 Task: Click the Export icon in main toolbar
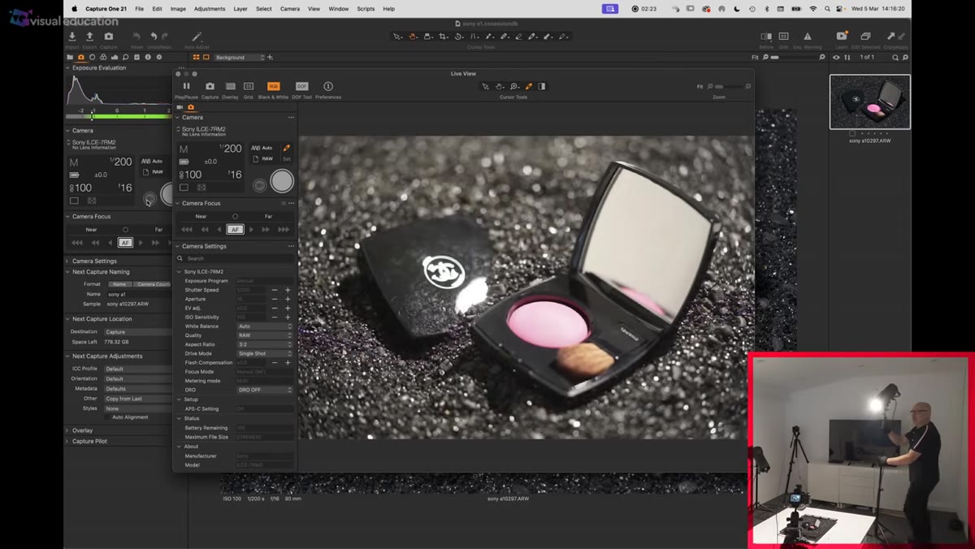point(89,37)
